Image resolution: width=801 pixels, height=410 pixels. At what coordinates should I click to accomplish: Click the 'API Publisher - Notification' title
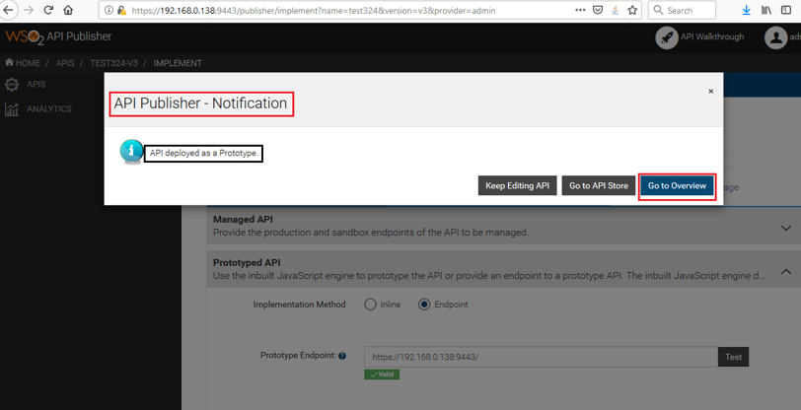200,103
